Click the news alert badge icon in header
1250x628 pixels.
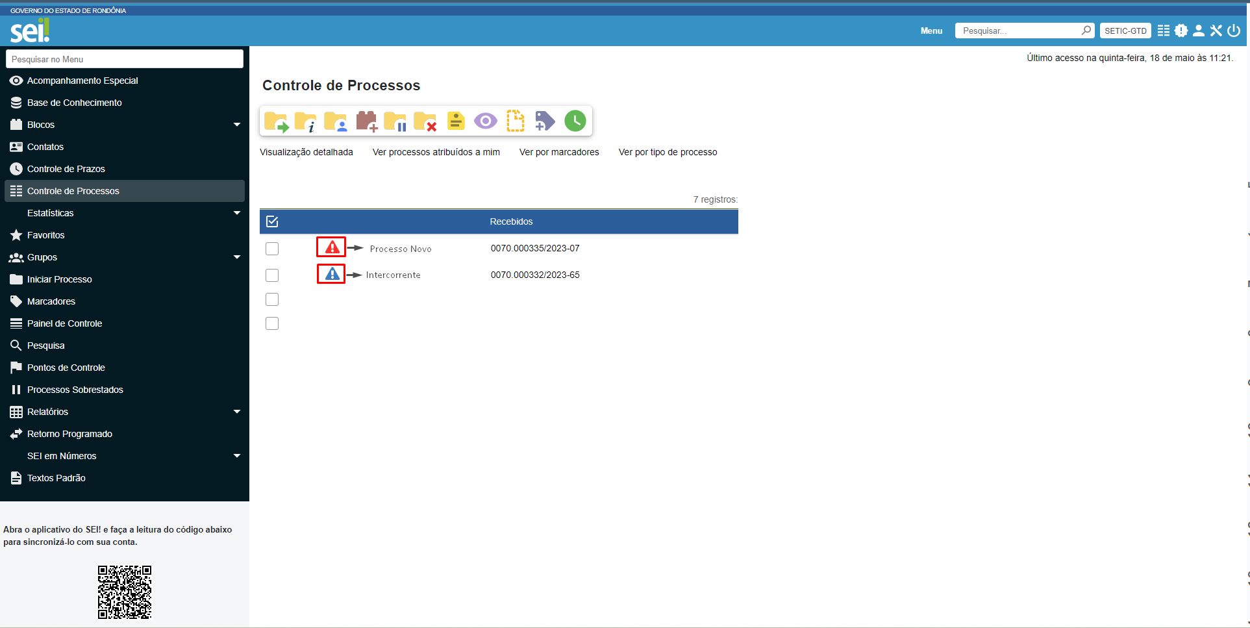pos(1181,31)
